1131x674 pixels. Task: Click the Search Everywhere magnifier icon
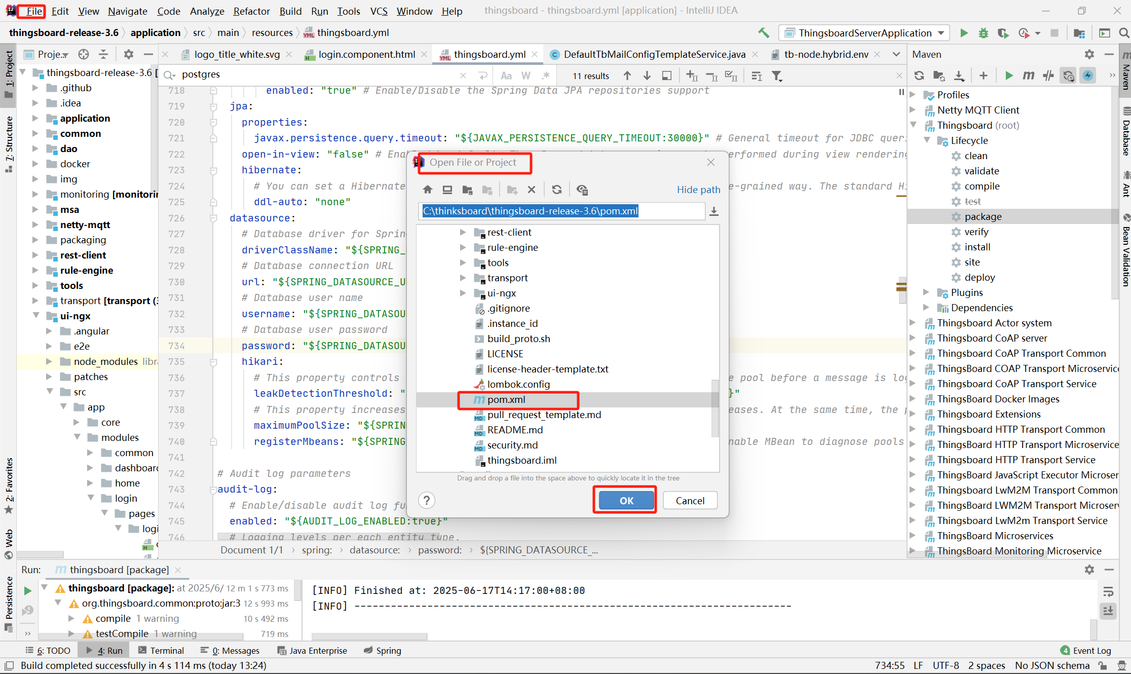1124,33
